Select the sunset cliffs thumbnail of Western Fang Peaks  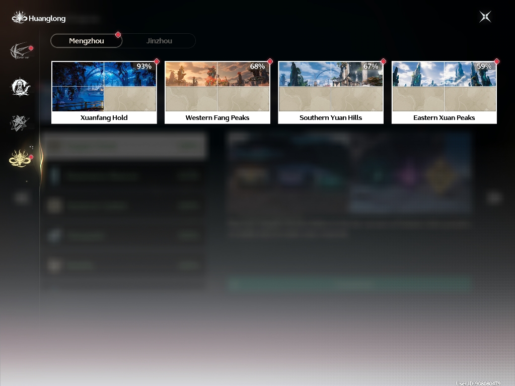click(x=191, y=74)
